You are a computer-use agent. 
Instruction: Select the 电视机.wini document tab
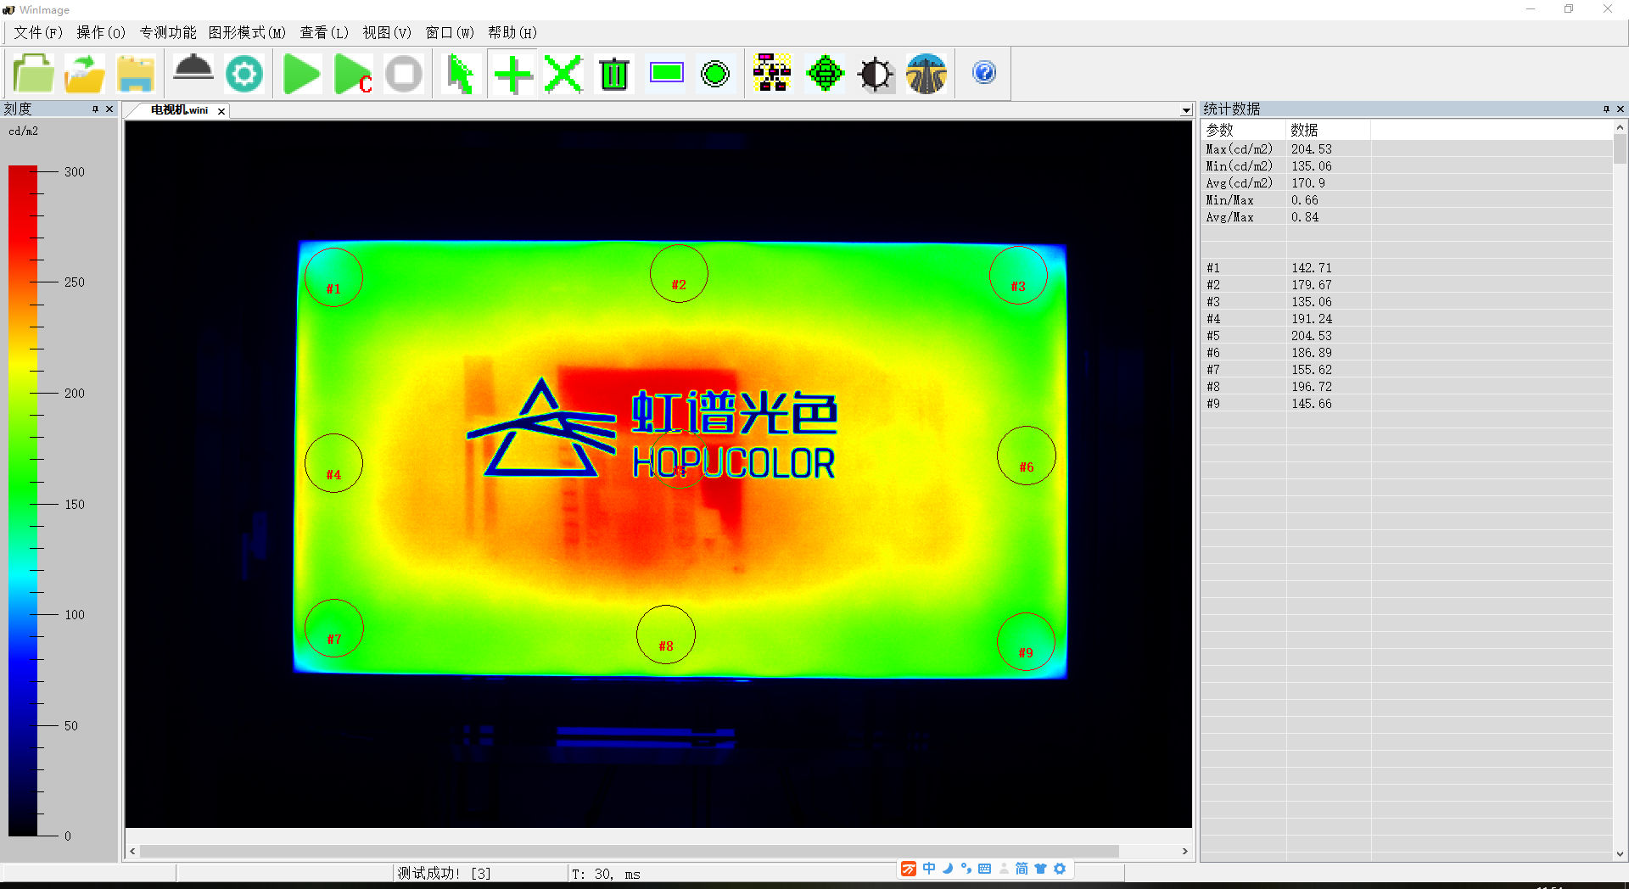(x=179, y=110)
